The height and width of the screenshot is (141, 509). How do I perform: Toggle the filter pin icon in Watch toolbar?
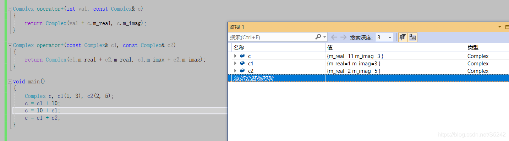[x=403, y=37]
